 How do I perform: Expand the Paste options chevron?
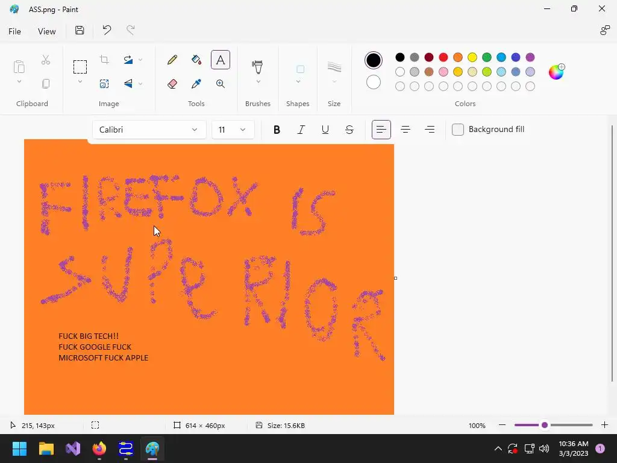coord(19,81)
